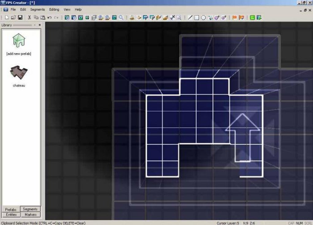Screen dimensions: 313x225
Task: Zoom in with the plus map icon
Action: (67, 17)
